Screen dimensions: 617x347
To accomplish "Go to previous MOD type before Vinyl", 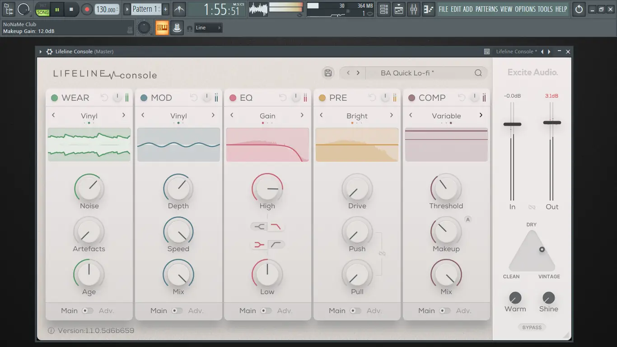I will (143, 115).
